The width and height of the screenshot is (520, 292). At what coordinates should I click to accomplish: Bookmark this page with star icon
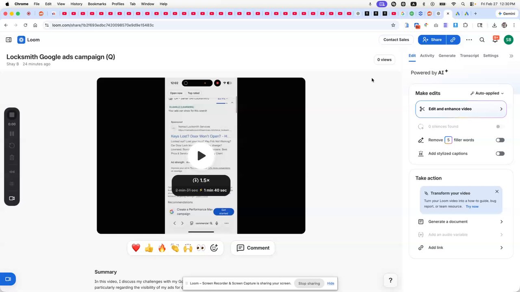coord(393,25)
